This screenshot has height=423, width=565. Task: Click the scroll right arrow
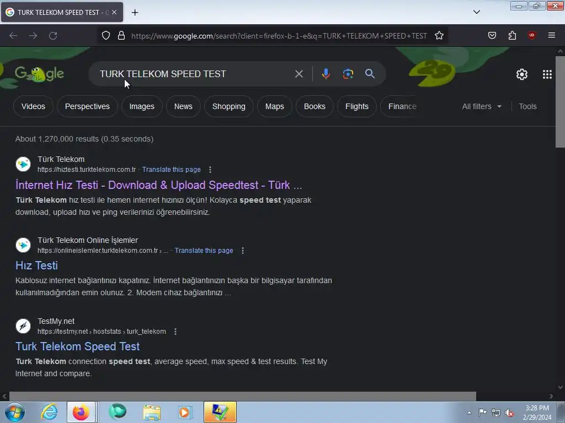click(551, 397)
